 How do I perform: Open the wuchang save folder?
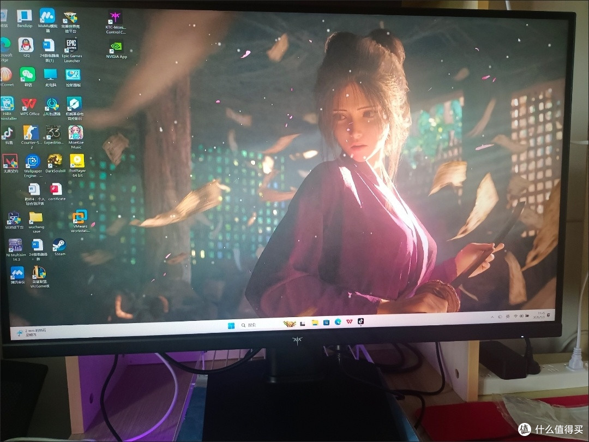click(x=36, y=222)
